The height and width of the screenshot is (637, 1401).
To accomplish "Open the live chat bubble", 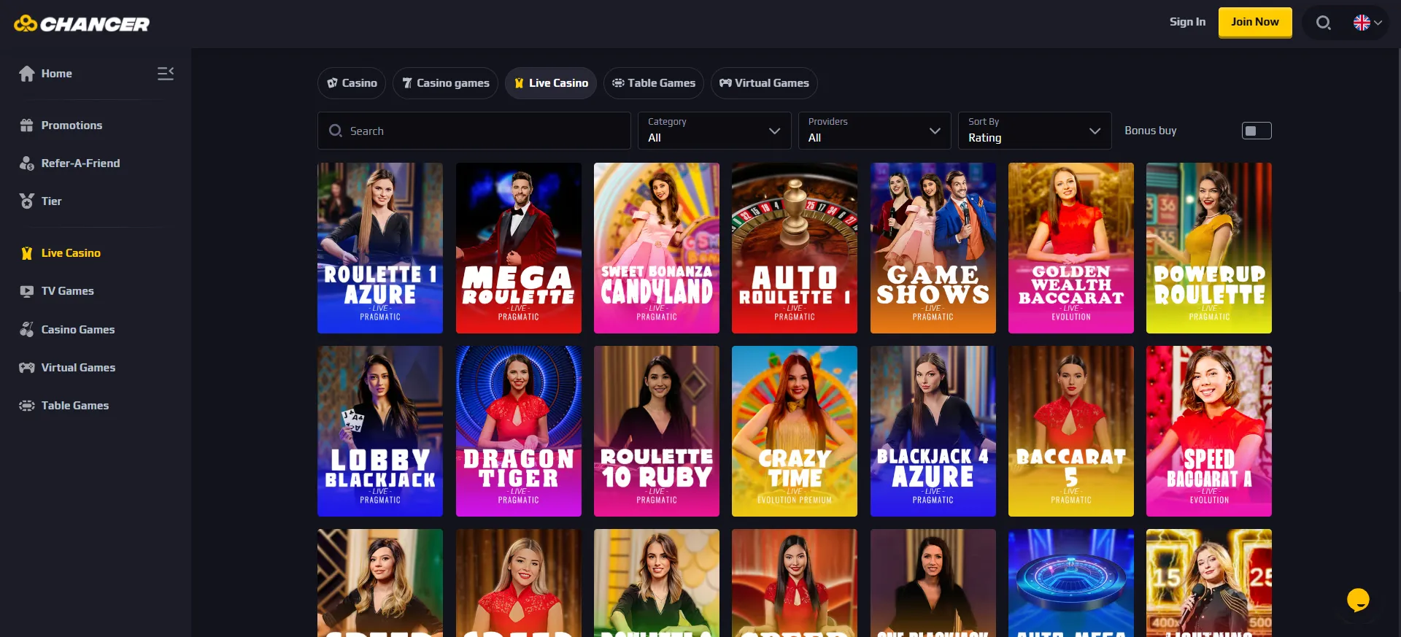I will coord(1358,600).
